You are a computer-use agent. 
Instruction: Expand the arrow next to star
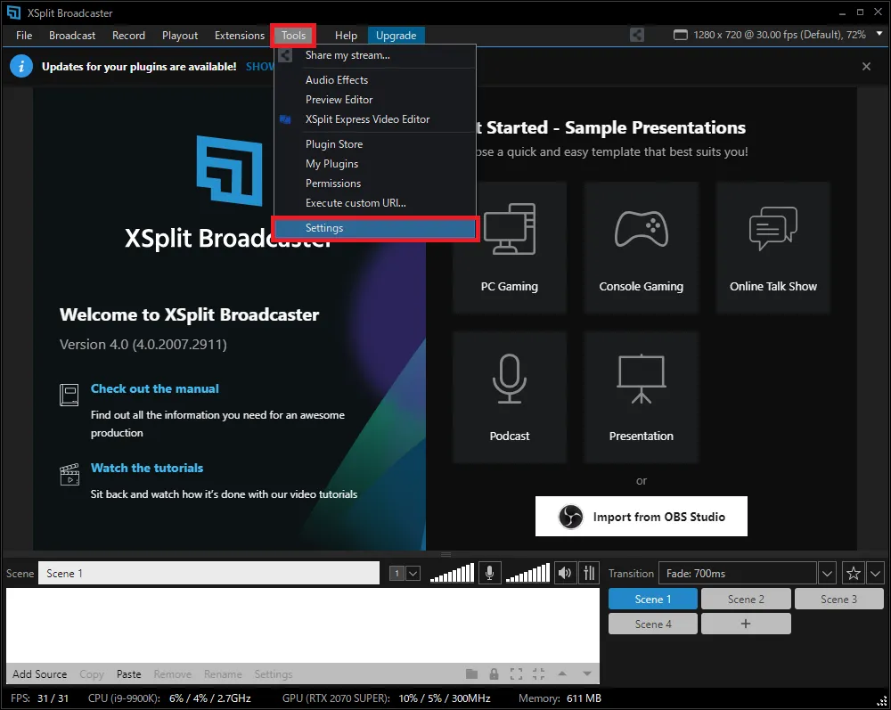point(875,574)
